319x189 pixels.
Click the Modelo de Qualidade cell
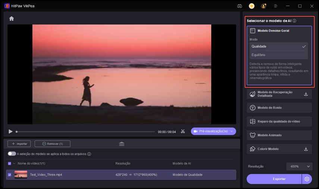coord(188,174)
